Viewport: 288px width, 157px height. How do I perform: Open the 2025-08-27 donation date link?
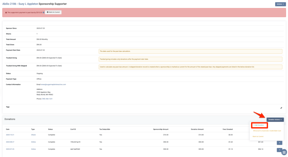tap(10, 142)
